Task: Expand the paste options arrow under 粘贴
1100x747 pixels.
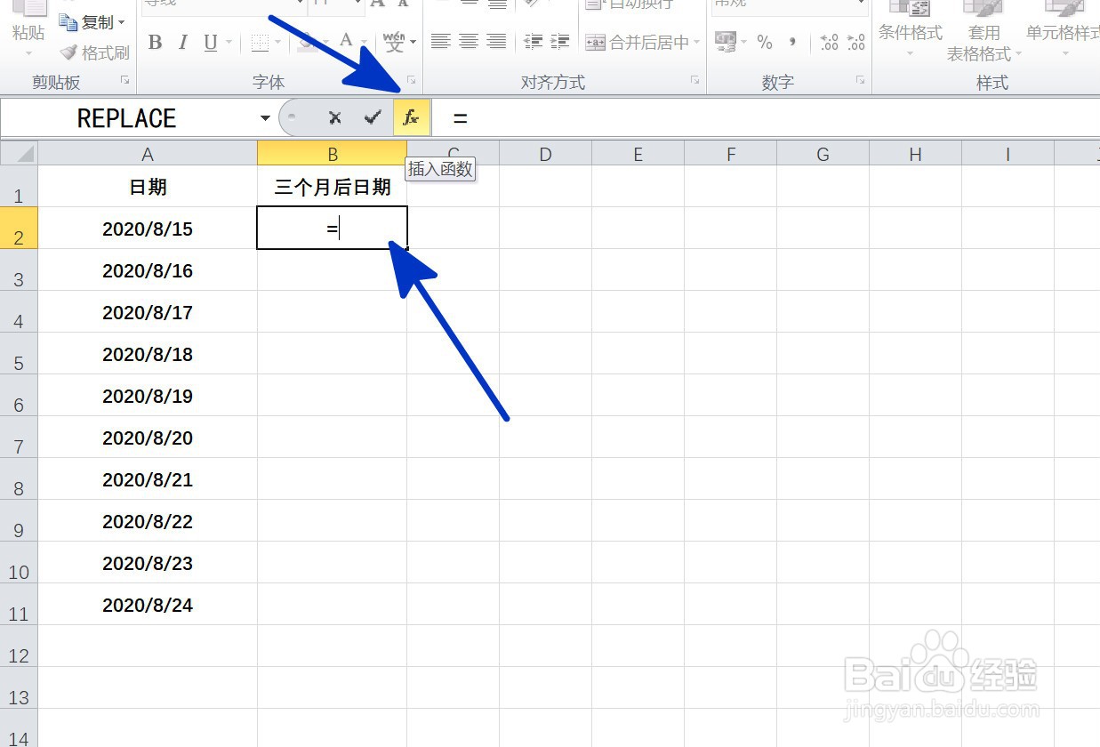Action: pyautogui.click(x=28, y=53)
